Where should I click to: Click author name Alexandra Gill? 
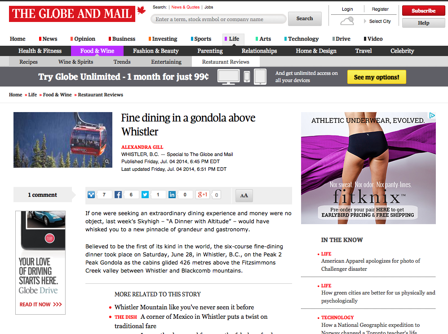(x=142, y=147)
